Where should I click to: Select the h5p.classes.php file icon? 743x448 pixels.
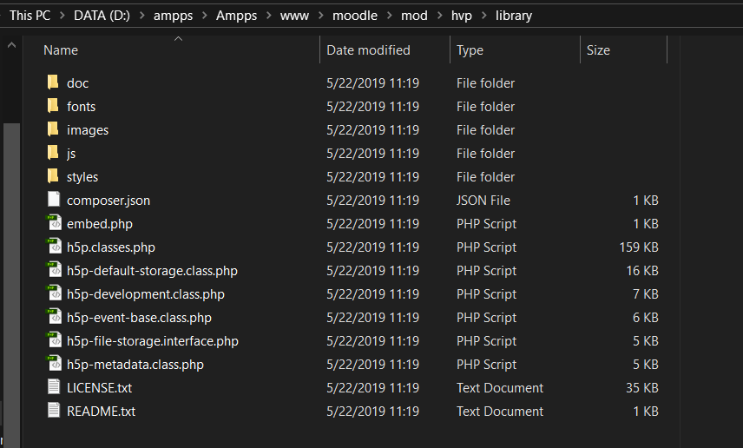coord(54,247)
